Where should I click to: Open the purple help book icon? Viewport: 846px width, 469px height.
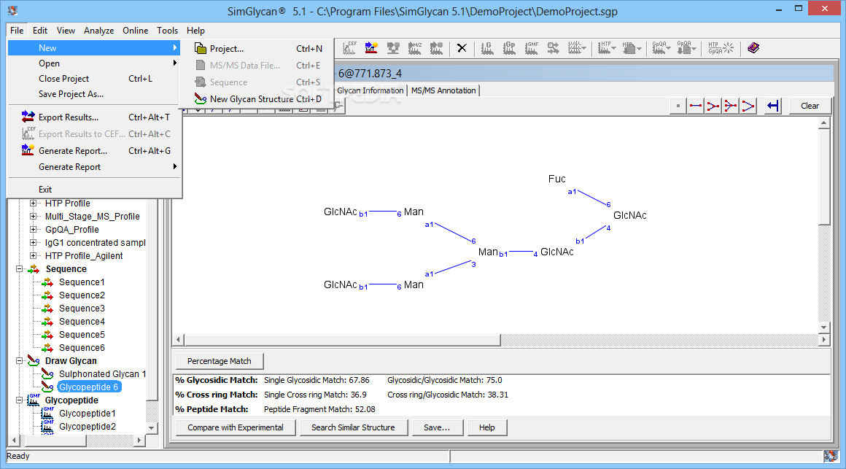click(x=753, y=48)
